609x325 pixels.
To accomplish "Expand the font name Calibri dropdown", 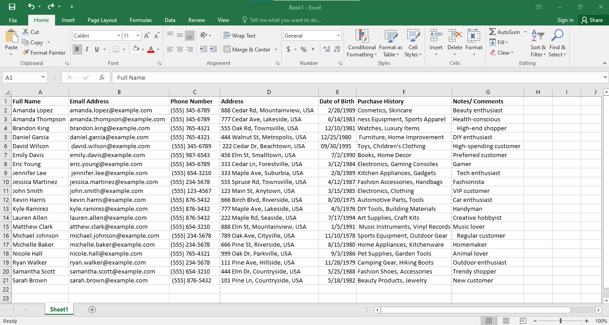I will 119,36.
